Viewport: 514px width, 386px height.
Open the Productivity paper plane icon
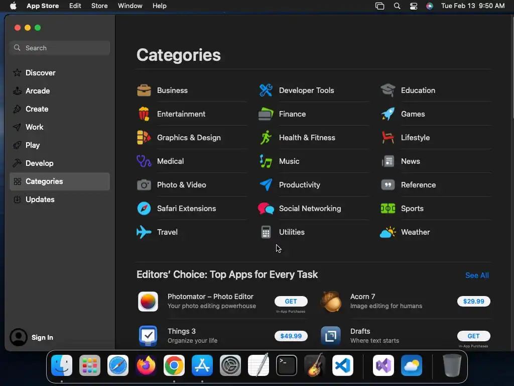[266, 185]
